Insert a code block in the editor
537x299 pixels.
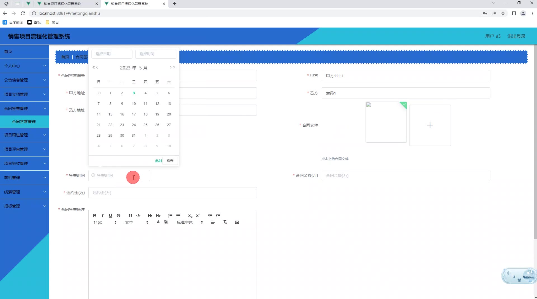138,216
